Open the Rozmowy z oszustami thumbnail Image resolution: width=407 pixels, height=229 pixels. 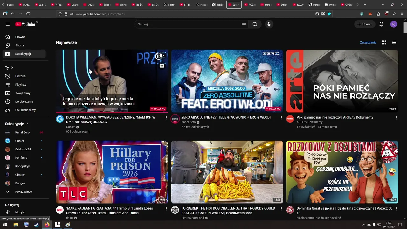point(342,172)
